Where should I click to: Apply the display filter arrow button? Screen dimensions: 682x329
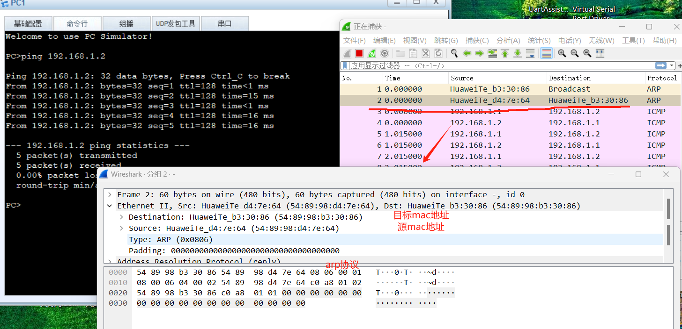coord(661,65)
